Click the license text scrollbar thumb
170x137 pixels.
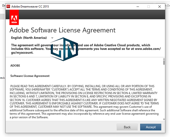(x=164, y=62)
